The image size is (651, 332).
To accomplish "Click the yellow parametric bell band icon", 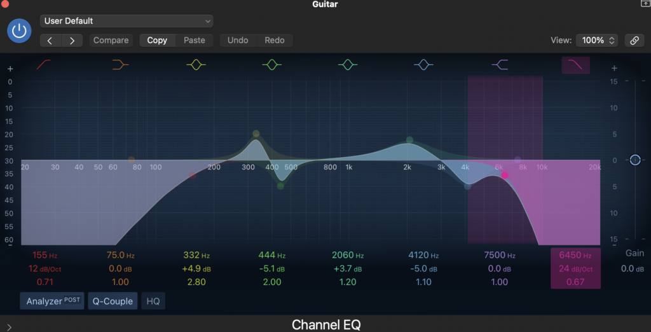I will pyautogui.click(x=196, y=65).
